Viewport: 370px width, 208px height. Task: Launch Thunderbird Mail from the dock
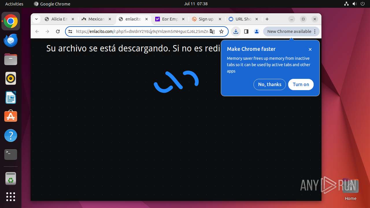pos(11,40)
